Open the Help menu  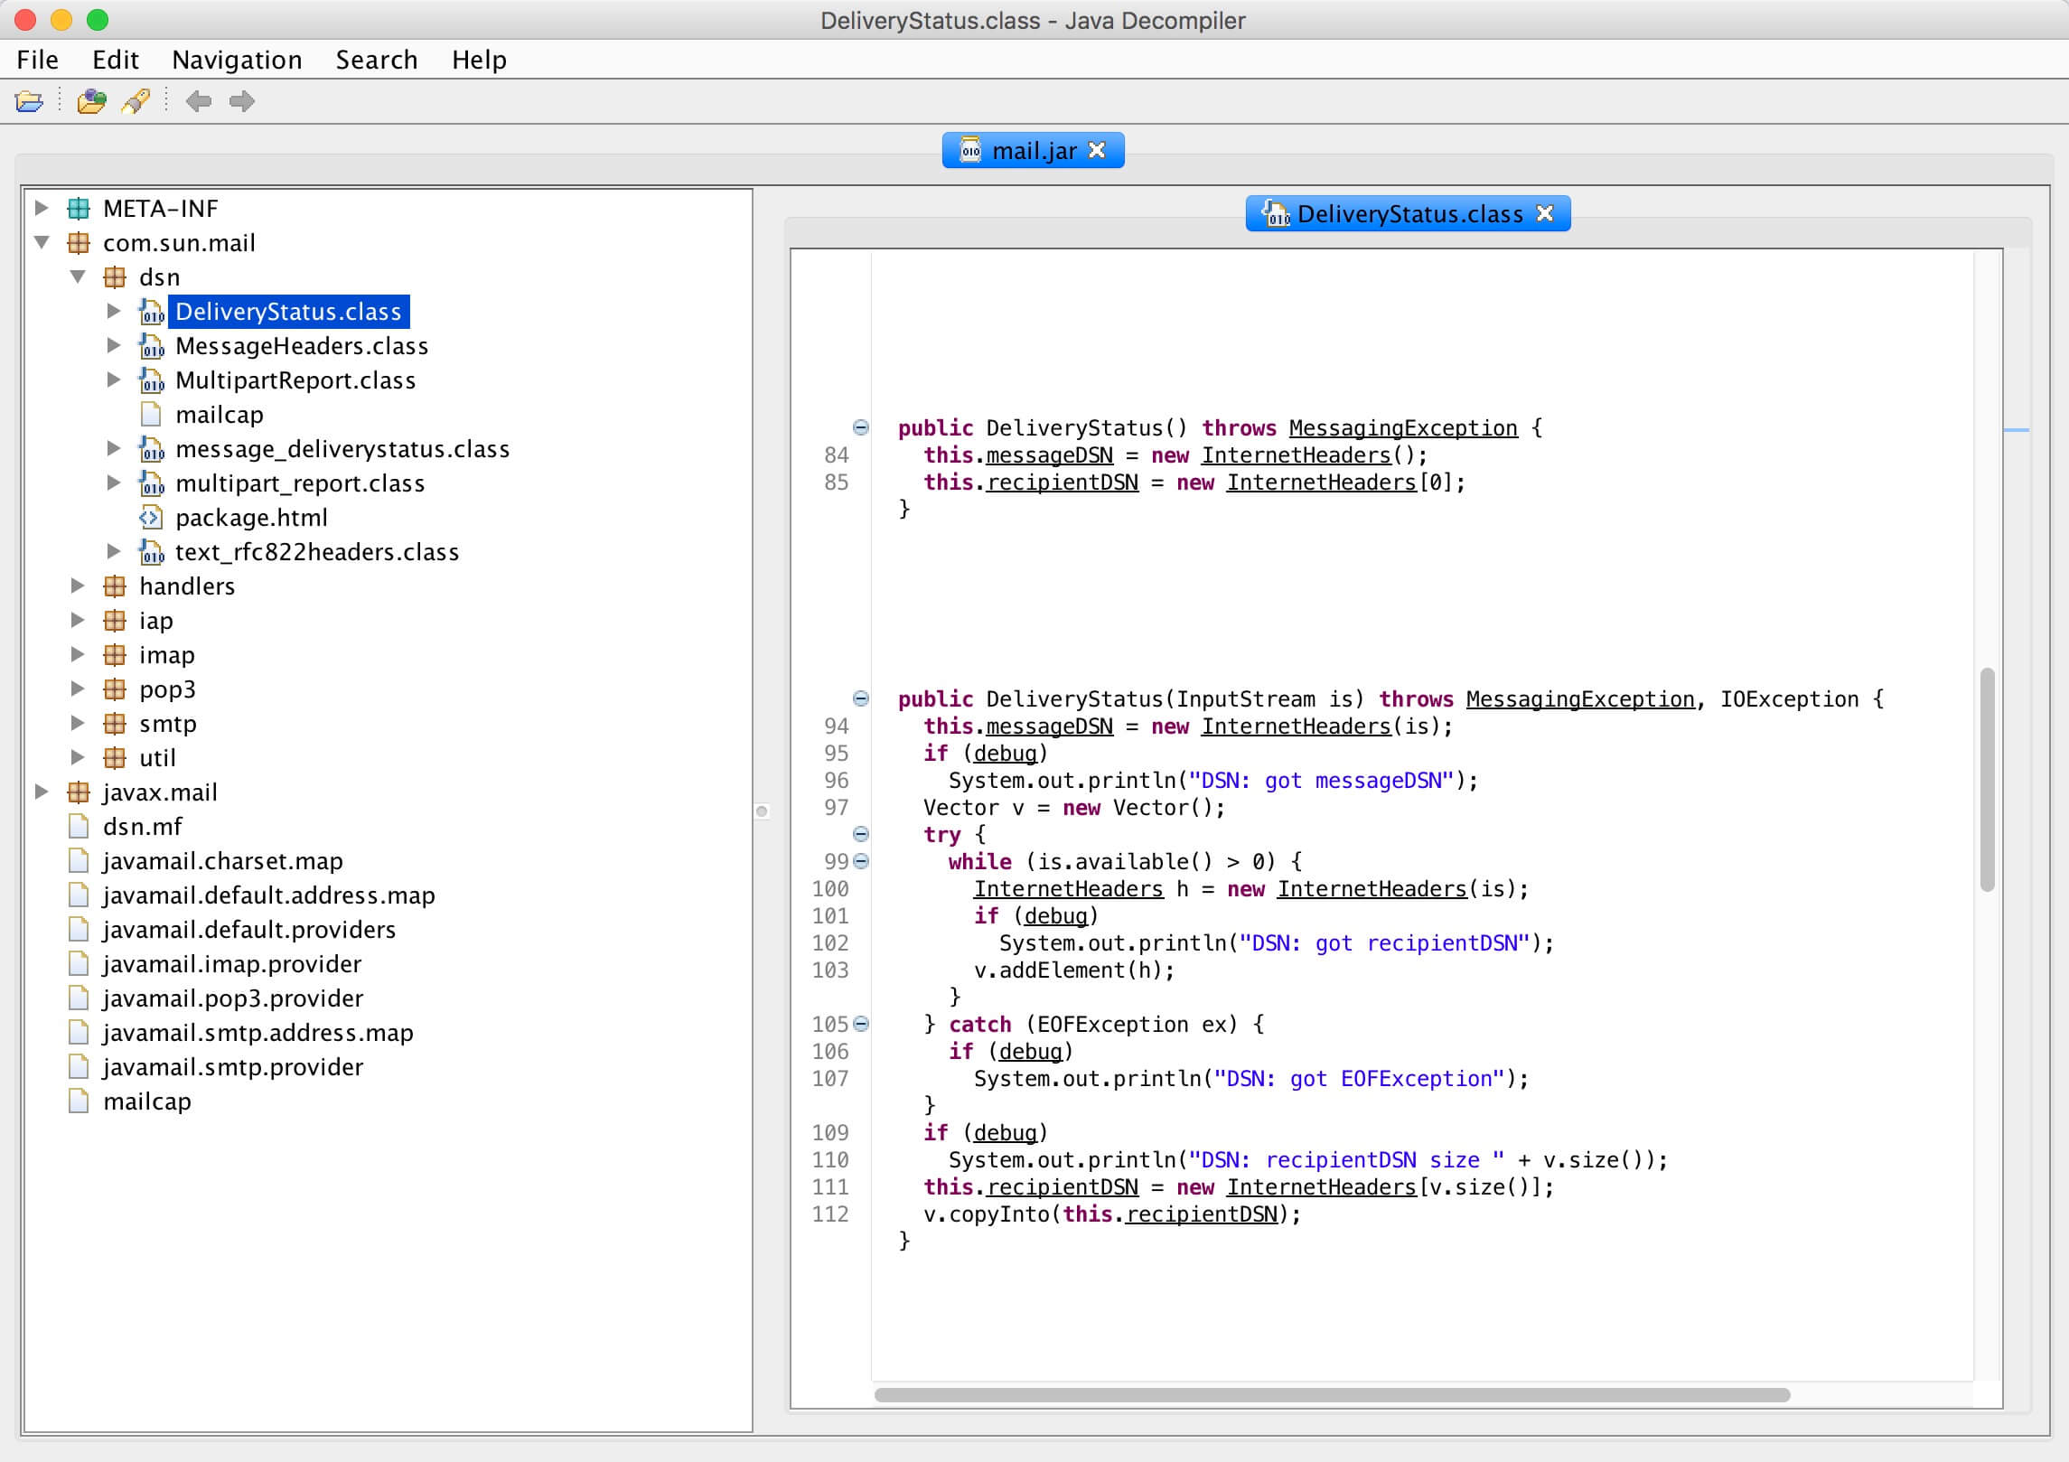(x=479, y=60)
